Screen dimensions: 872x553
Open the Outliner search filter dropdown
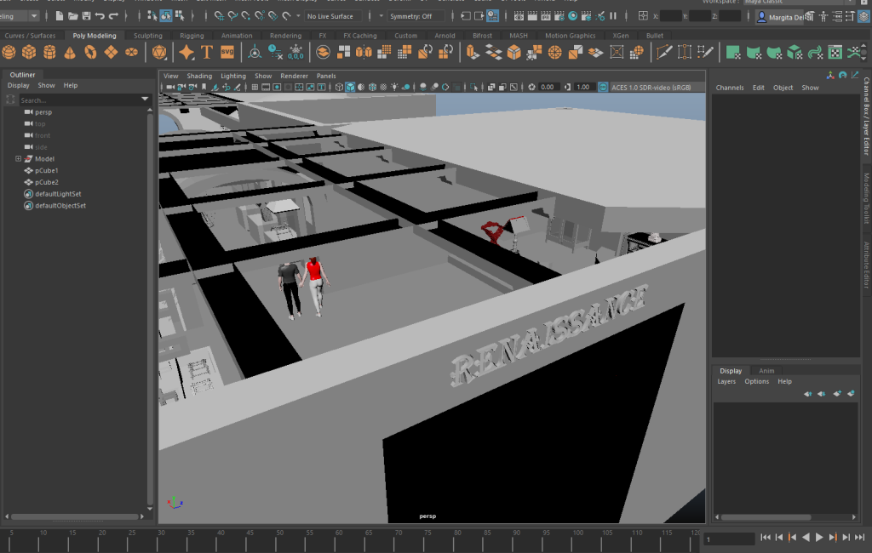click(x=145, y=100)
